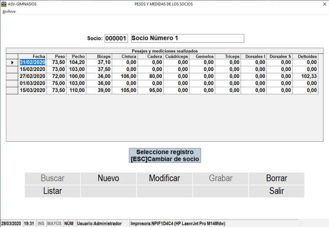The image size is (329, 227).
Task: Click the INS status bar indicator
Action: click(41, 224)
